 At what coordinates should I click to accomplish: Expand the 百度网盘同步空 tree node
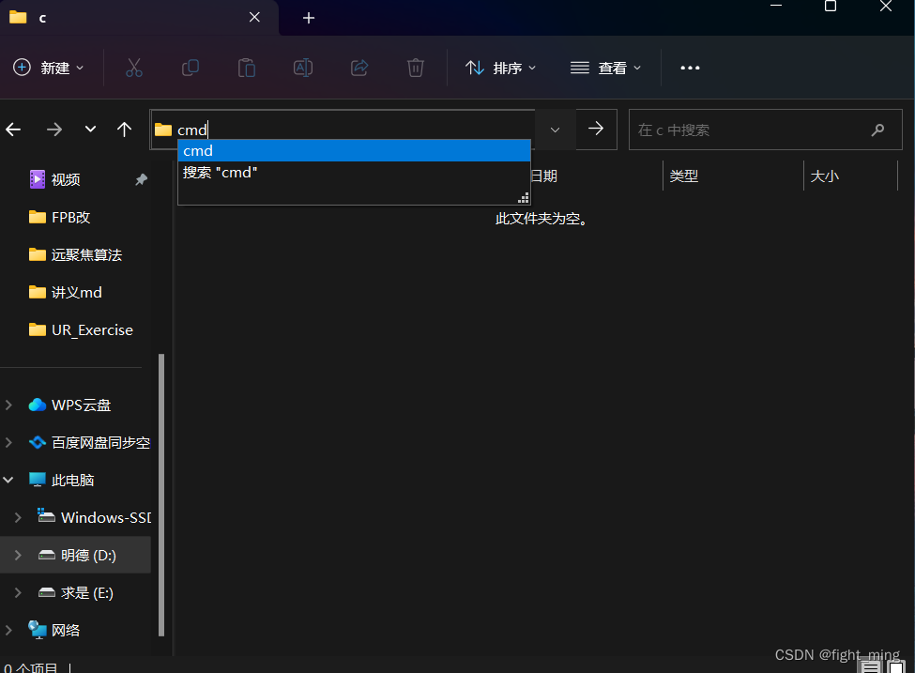[x=8, y=442]
